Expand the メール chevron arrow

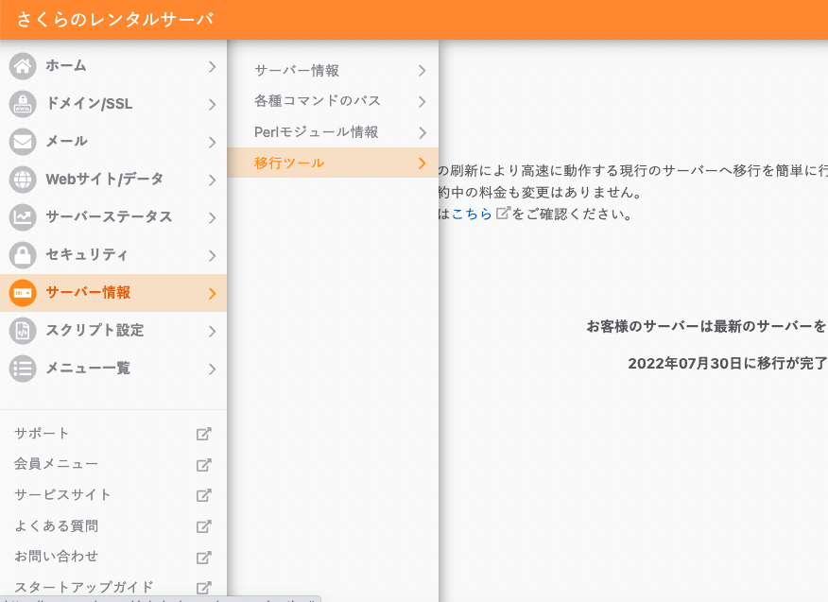(x=212, y=142)
